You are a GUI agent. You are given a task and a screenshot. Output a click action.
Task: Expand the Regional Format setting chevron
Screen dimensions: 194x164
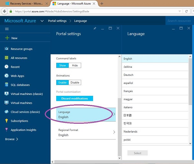[x=114, y=132]
